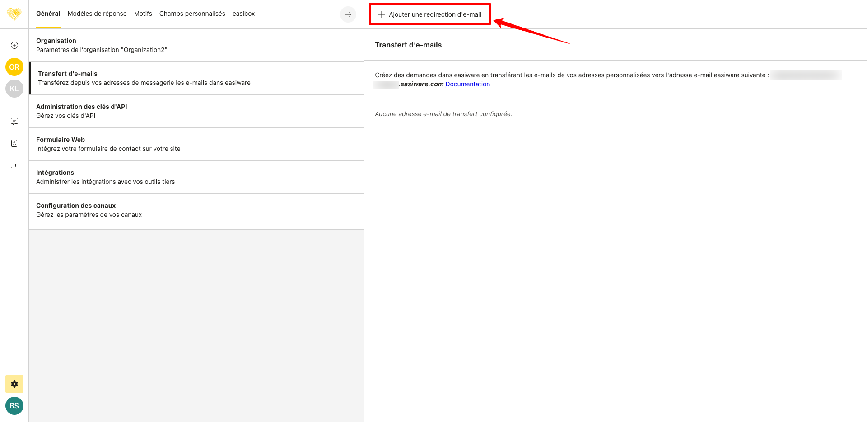This screenshot has height=422, width=867.
Task: Switch to Modèles de réponse tab
Action: (x=97, y=14)
